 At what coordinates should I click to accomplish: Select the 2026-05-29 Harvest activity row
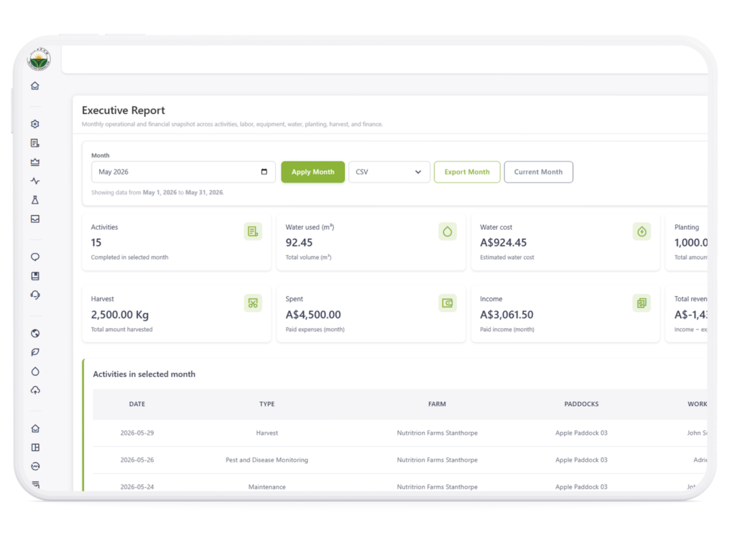(400, 433)
